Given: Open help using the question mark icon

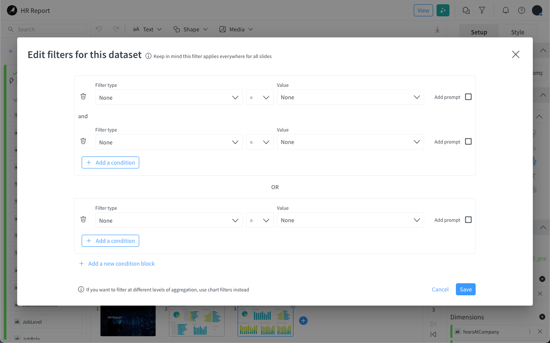Looking at the screenshot, I should [x=521, y=10].
